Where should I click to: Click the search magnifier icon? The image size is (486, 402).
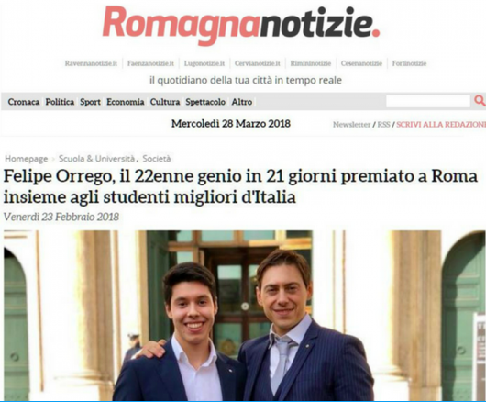click(x=480, y=101)
